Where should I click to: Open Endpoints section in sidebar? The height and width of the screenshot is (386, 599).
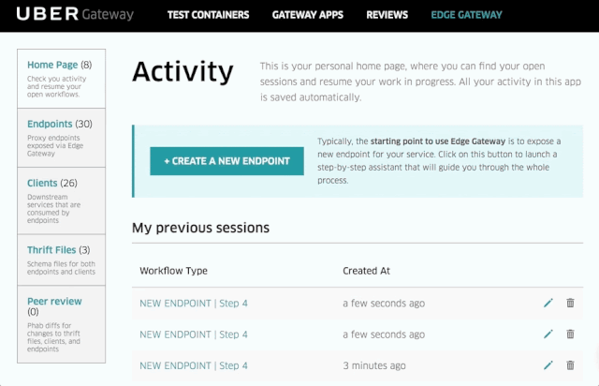point(51,124)
